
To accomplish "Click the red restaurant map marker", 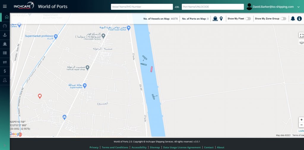I will coord(40,96).
